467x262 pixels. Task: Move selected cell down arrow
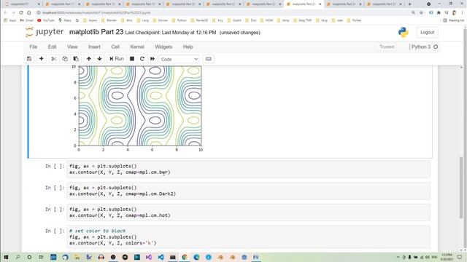pos(99,59)
